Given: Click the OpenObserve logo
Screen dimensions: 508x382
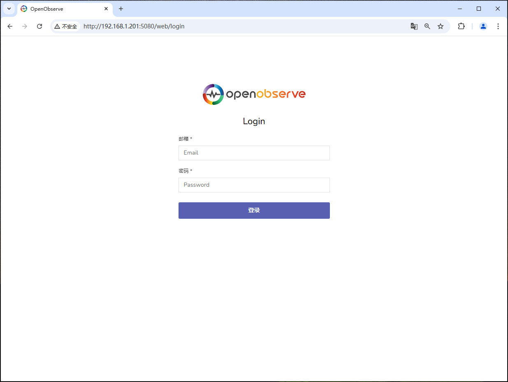Looking at the screenshot, I should pyautogui.click(x=254, y=94).
